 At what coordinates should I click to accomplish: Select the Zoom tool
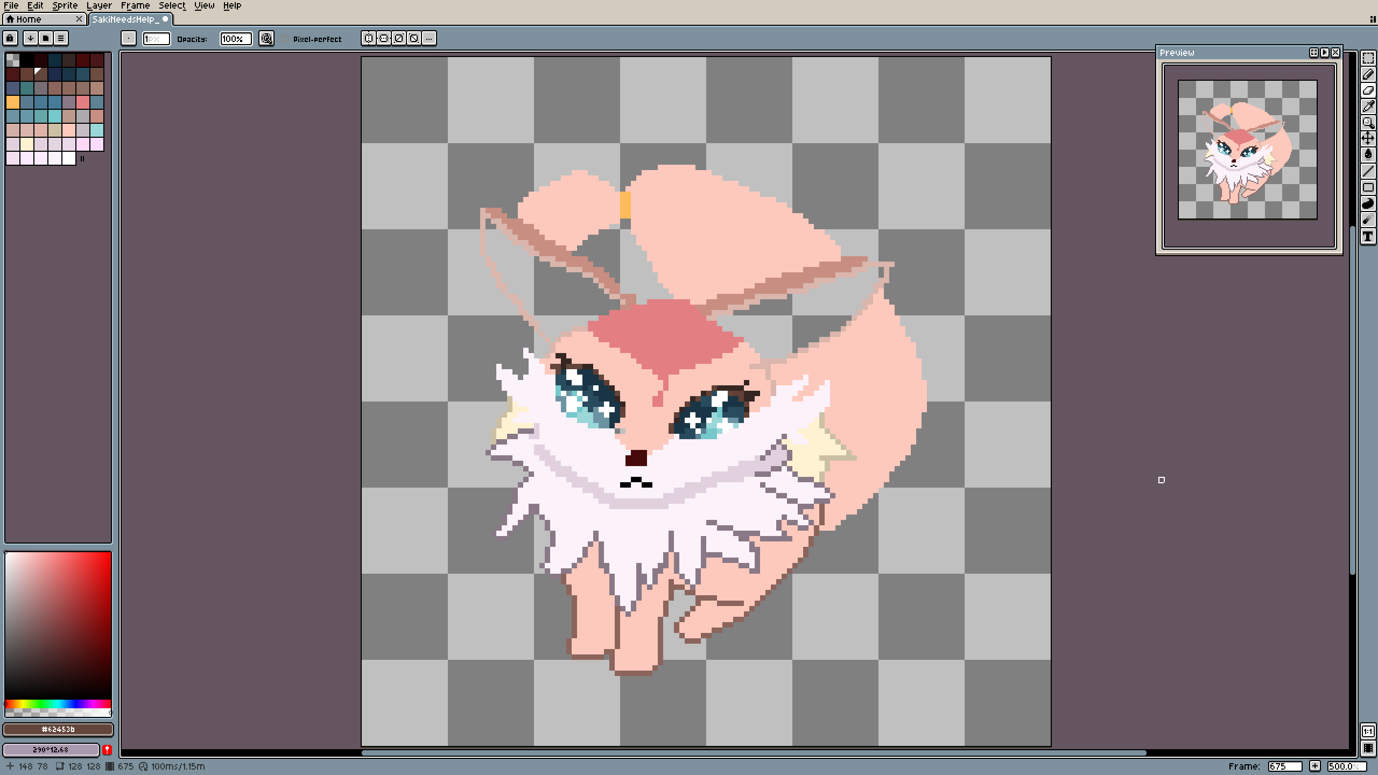[x=1368, y=123]
